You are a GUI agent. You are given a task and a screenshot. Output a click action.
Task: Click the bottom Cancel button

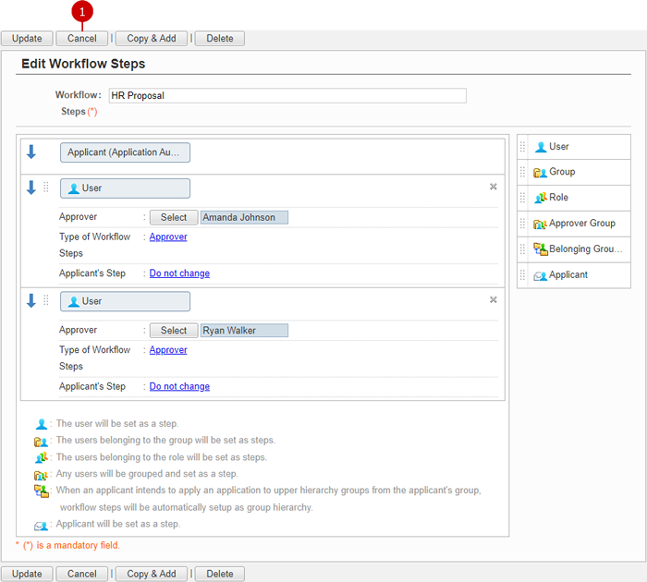click(x=81, y=574)
